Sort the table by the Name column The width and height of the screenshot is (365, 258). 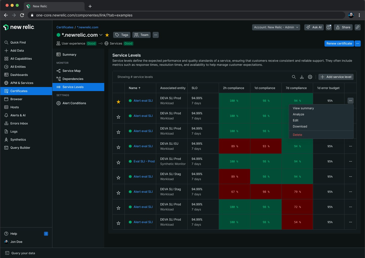(135, 88)
